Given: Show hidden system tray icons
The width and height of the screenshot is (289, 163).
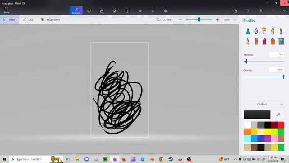Looking at the screenshot, I should pyautogui.click(x=235, y=159).
